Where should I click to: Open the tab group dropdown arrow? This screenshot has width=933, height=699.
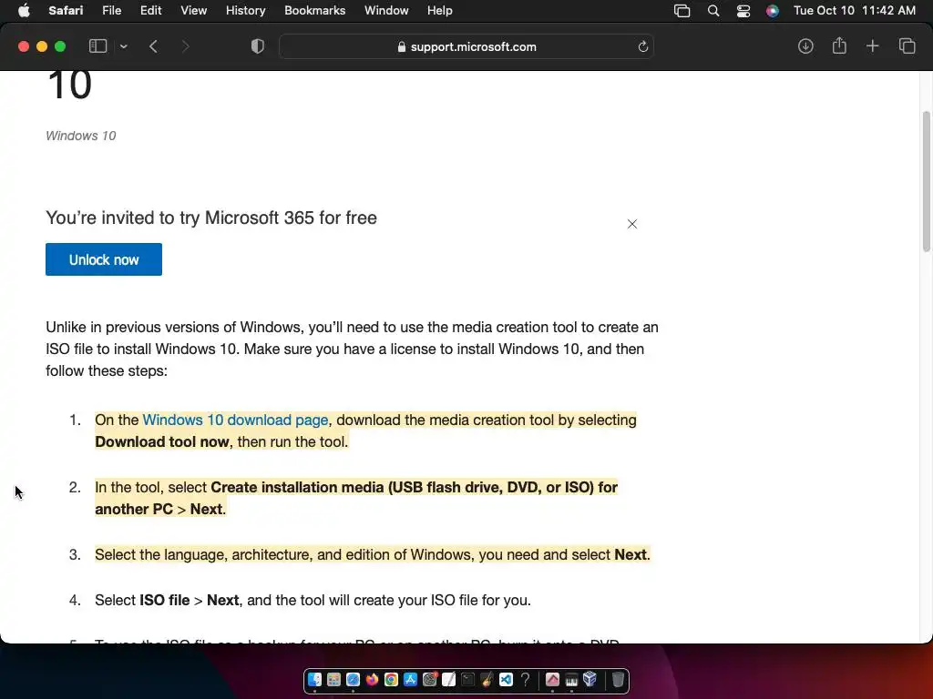(x=123, y=46)
